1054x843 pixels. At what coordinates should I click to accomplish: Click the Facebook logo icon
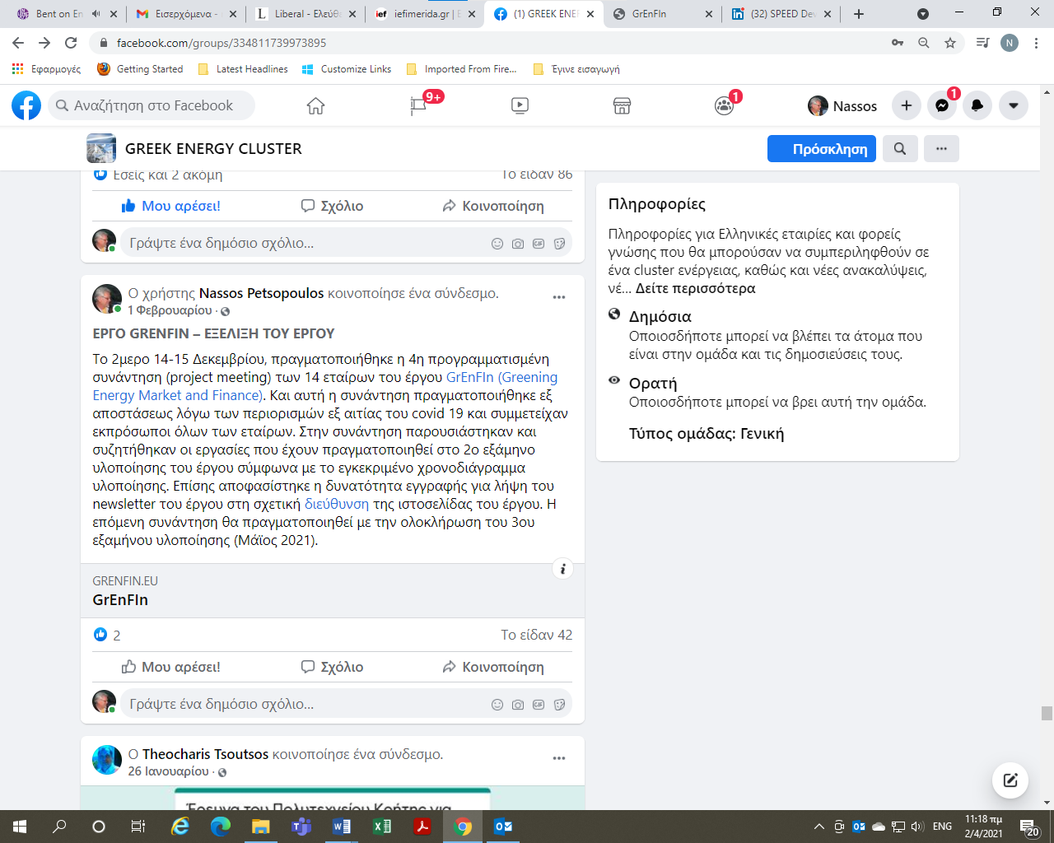click(26, 105)
